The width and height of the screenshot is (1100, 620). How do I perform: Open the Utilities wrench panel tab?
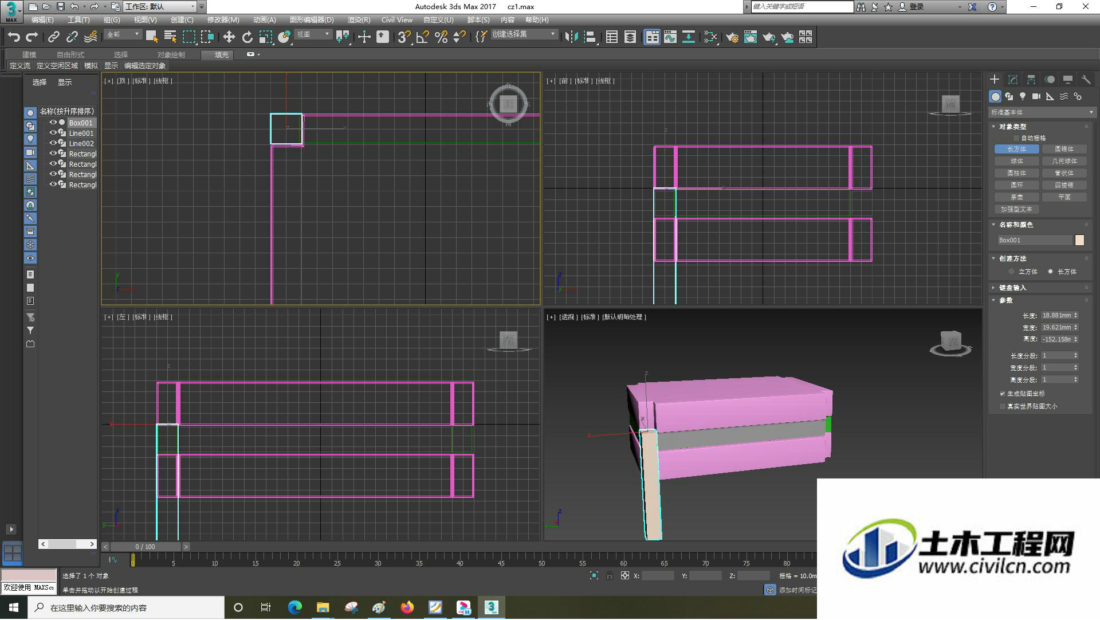click(x=1086, y=80)
